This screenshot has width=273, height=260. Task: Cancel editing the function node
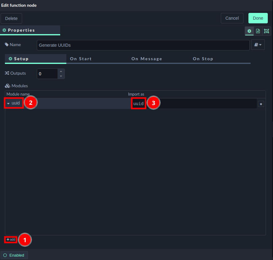click(232, 18)
